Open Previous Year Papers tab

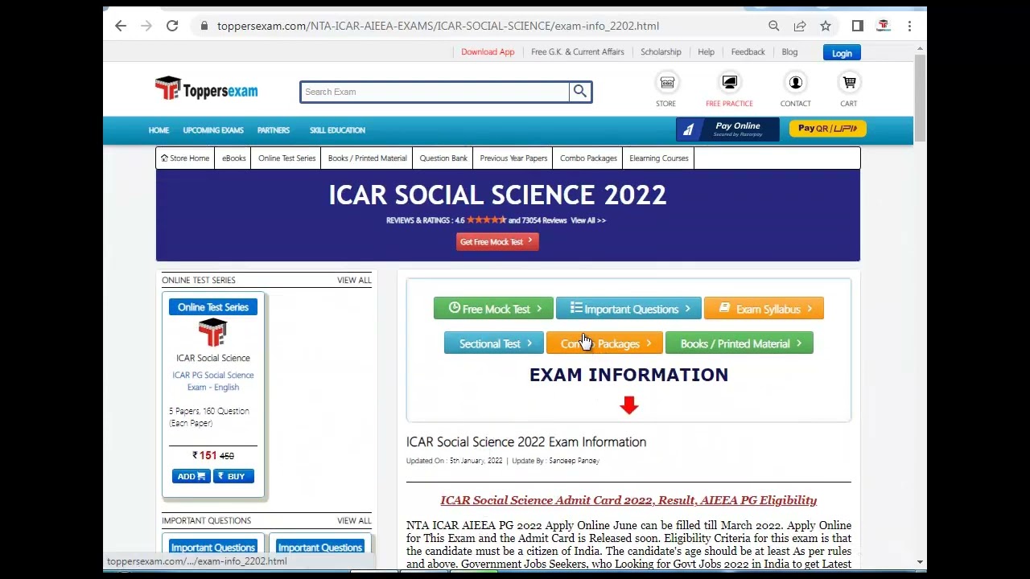[513, 158]
